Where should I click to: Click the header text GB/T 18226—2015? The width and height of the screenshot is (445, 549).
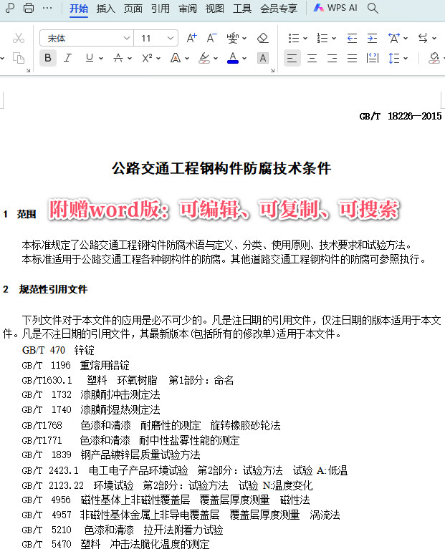click(x=401, y=116)
